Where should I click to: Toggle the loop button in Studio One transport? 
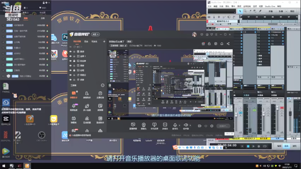(x=265, y=146)
